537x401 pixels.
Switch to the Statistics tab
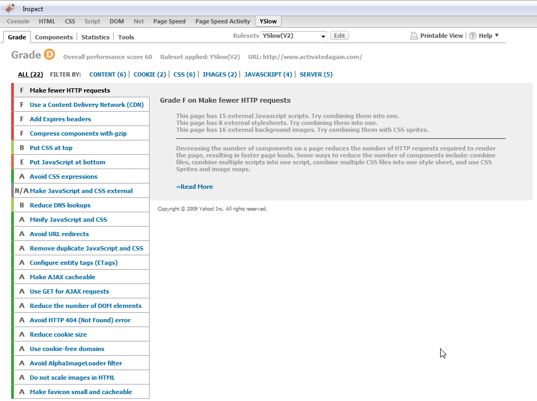tap(95, 37)
